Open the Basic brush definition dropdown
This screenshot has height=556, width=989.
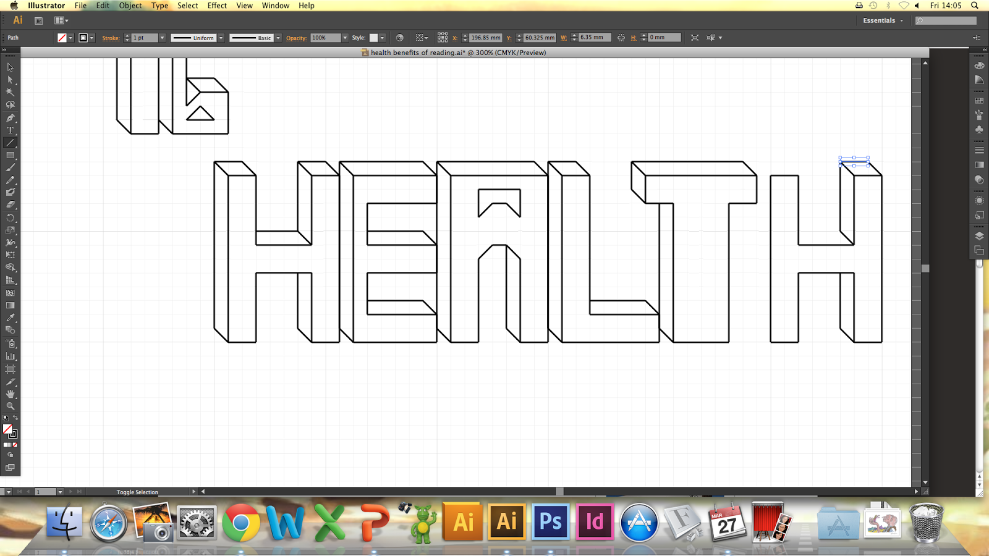pos(278,38)
